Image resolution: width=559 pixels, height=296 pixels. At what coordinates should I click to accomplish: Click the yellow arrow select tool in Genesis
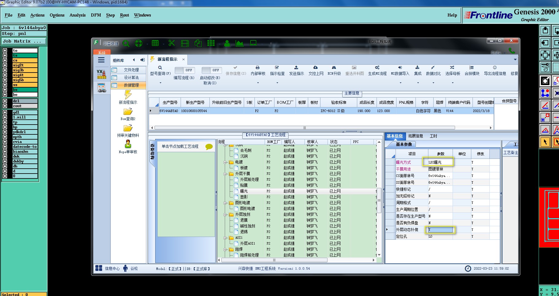(545, 142)
